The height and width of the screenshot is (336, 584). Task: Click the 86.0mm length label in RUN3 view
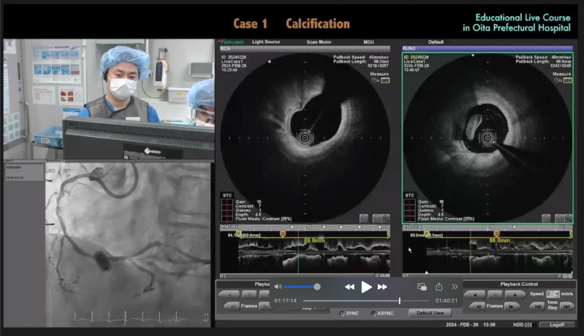pos(499,240)
